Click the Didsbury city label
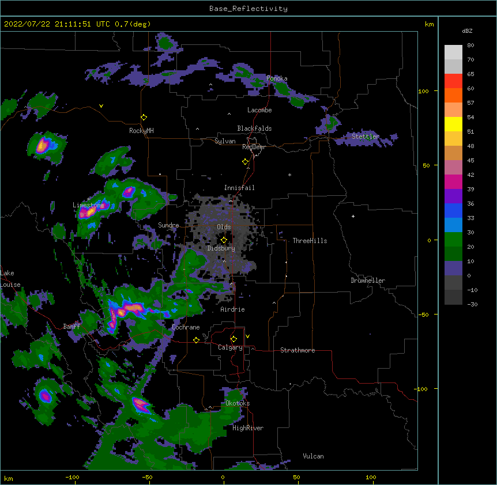497x485 pixels. tap(221, 248)
